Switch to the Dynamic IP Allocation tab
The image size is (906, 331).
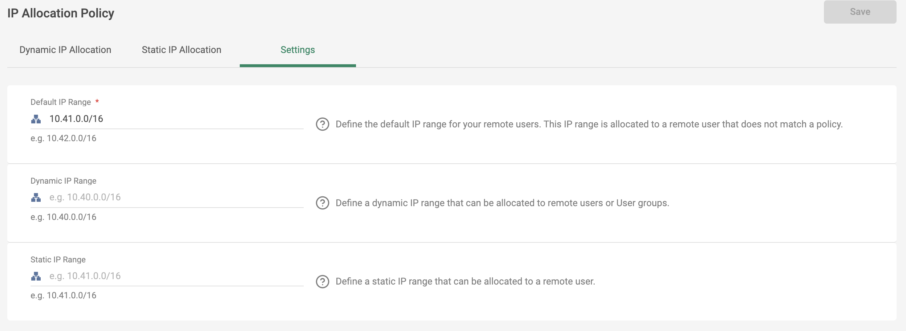point(65,50)
